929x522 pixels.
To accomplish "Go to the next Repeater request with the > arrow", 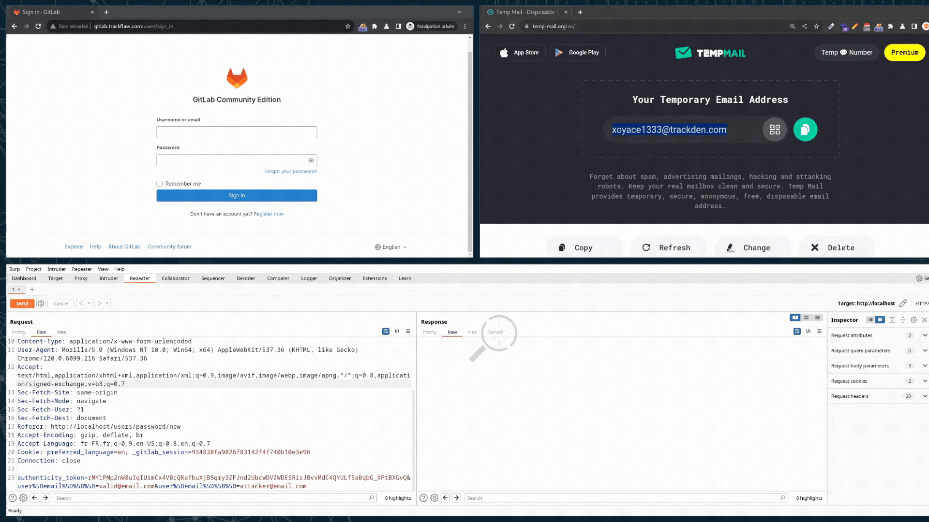I will coord(99,304).
